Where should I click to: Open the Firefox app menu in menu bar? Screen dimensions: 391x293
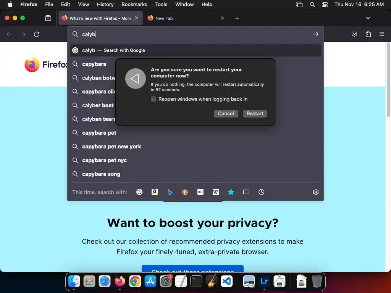point(29,4)
